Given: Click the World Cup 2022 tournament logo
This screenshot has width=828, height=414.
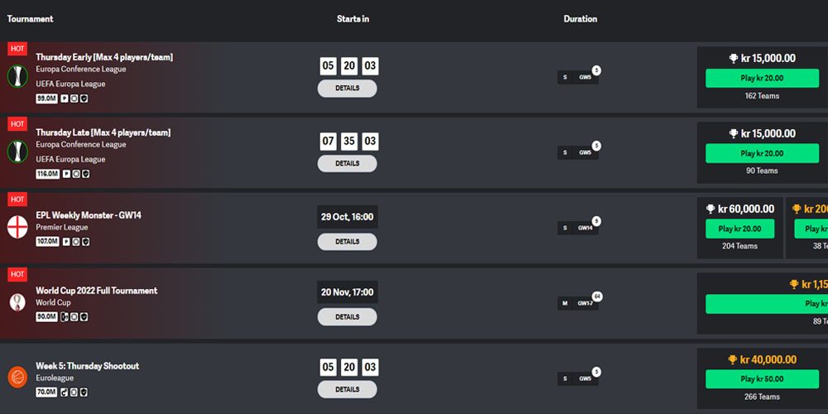Looking at the screenshot, I should click(x=17, y=302).
